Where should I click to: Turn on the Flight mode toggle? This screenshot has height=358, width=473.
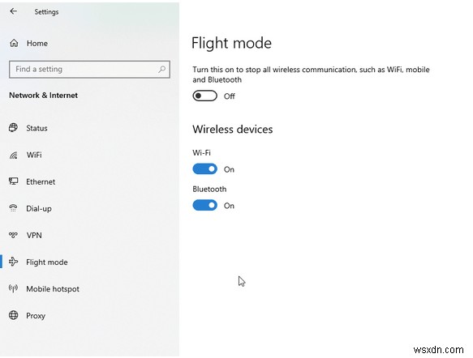(204, 96)
